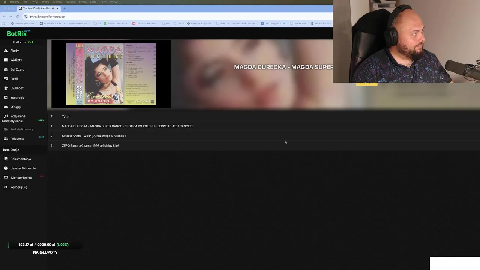Open Wskaźnik OEE bookmark
Screen dimensions: 480x270
[x=244, y=23]
